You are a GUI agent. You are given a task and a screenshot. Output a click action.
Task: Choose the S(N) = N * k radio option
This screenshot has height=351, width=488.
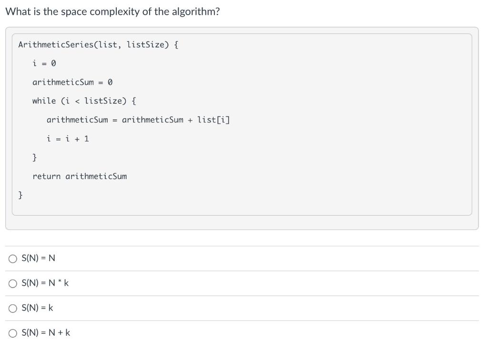point(12,283)
